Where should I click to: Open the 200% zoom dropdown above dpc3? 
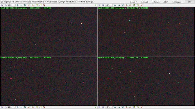(x=12, y=5)
